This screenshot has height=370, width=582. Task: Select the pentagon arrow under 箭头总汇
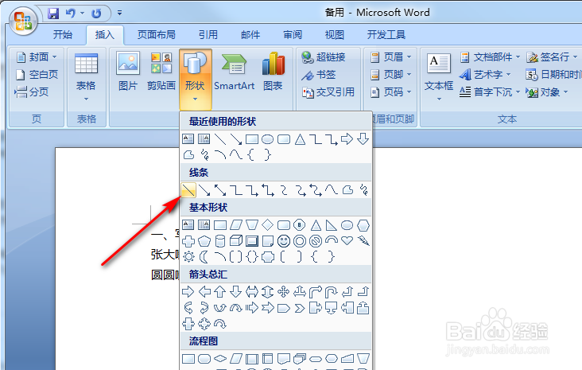[284, 308]
